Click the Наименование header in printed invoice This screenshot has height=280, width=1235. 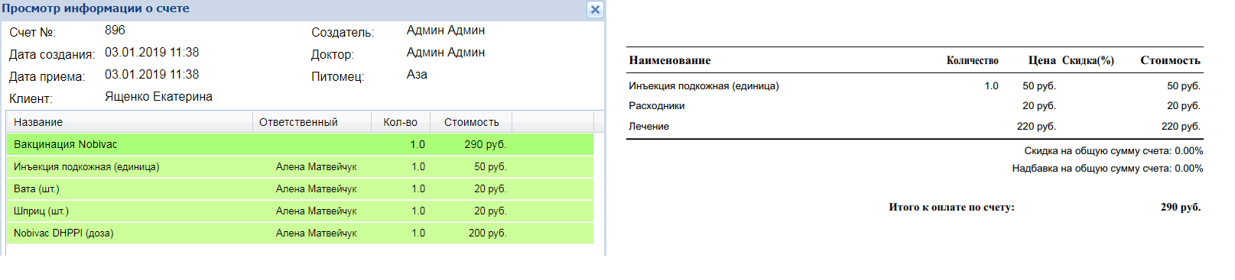(670, 60)
